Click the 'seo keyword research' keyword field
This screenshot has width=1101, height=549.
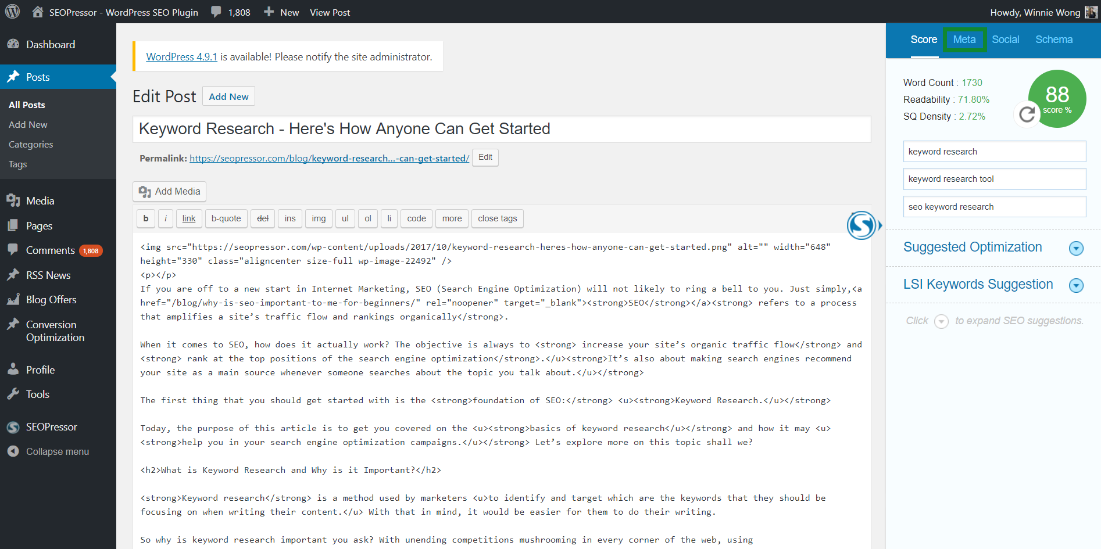point(995,207)
